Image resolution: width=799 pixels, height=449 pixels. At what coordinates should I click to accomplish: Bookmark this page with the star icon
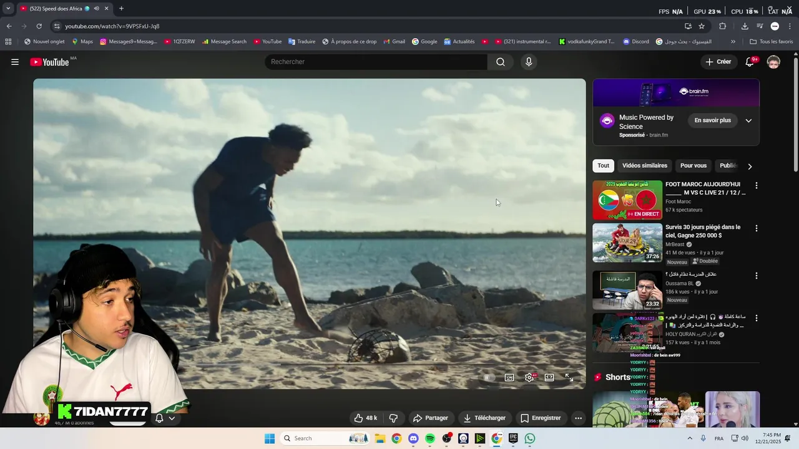tap(702, 26)
